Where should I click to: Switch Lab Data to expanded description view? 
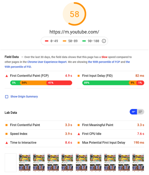tap(140, 112)
